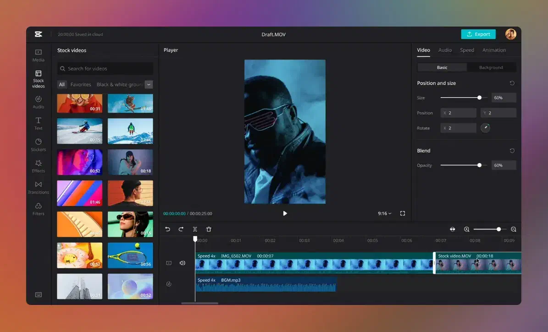
Task: Click the Search for videos field
Action: (105, 69)
